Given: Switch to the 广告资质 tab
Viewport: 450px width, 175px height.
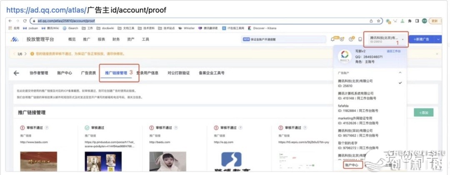Looking at the screenshot, I should click(x=88, y=73).
